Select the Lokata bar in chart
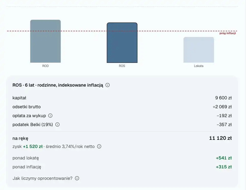 coord(199,50)
